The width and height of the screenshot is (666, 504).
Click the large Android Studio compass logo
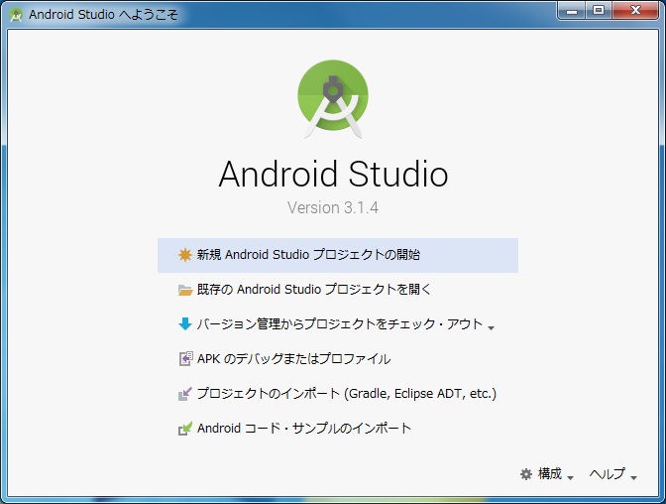[x=333, y=99]
